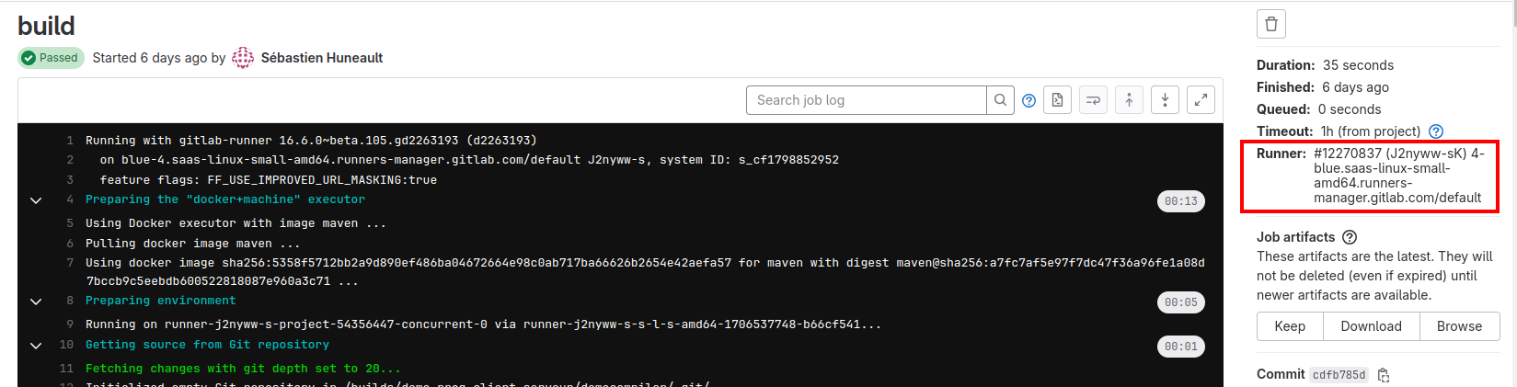Viewport: 1517px width, 387px height.
Task: Show the complete raw job log
Action: [x=1057, y=100]
